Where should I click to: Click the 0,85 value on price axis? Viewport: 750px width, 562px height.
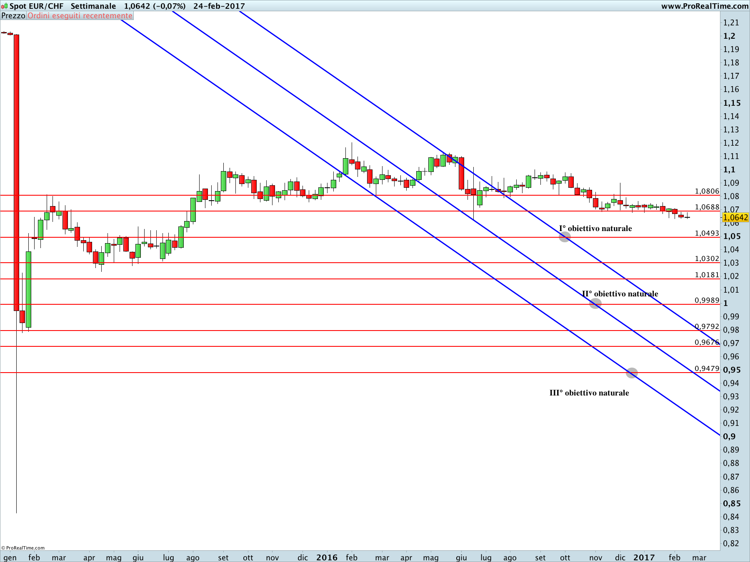pos(732,503)
